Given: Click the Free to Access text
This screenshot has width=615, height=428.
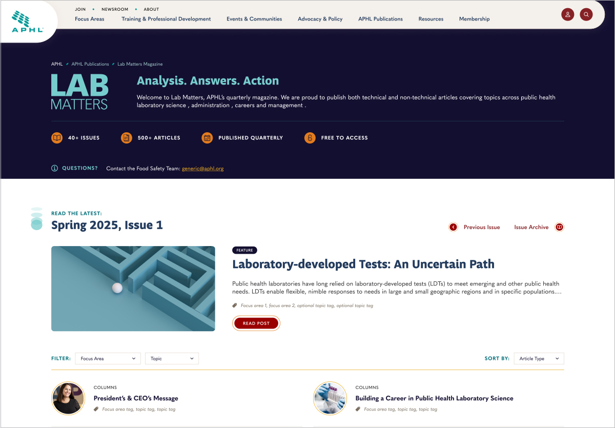Looking at the screenshot, I should click(344, 138).
